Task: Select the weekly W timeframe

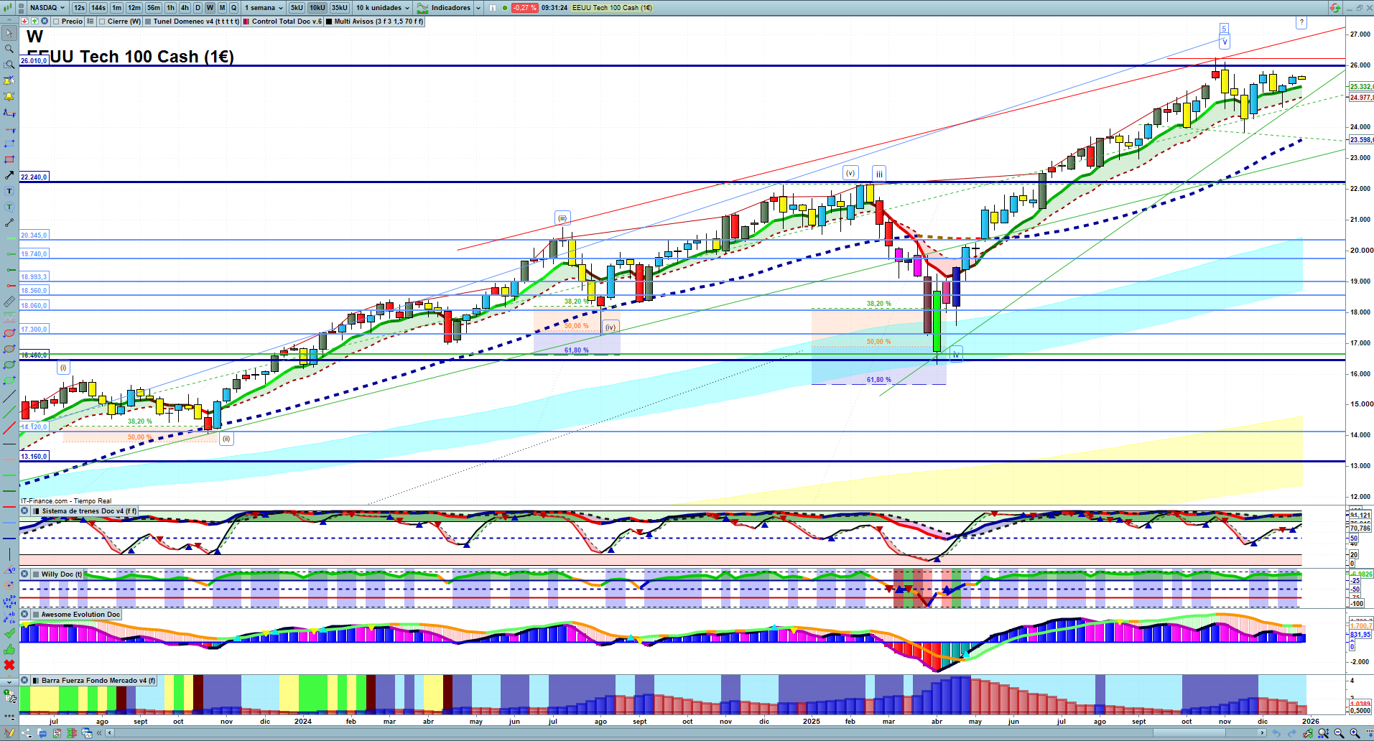Action: (x=210, y=8)
